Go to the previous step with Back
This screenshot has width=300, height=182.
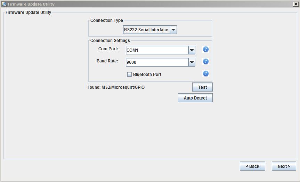[252, 166]
